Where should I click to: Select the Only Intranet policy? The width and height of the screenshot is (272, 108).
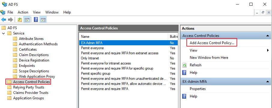point(128,58)
